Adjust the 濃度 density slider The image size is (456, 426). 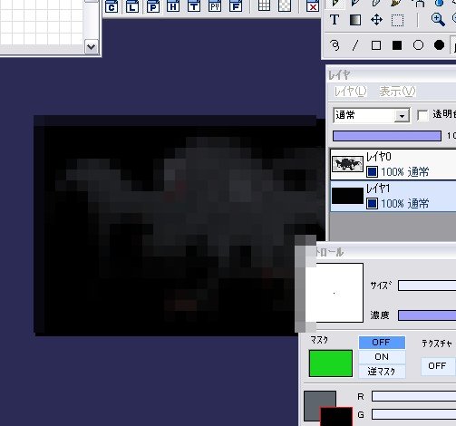coord(427,315)
